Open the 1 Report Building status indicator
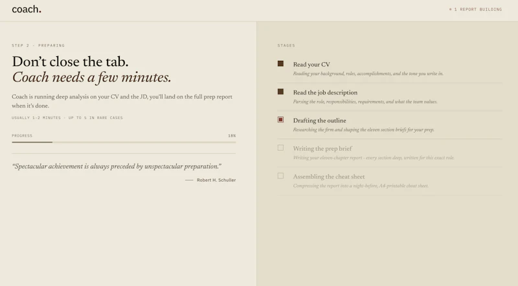The height and width of the screenshot is (286, 518). (x=475, y=9)
